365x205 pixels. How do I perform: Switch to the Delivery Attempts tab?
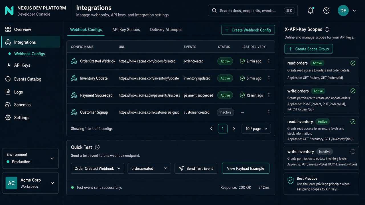click(x=166, y=30)
